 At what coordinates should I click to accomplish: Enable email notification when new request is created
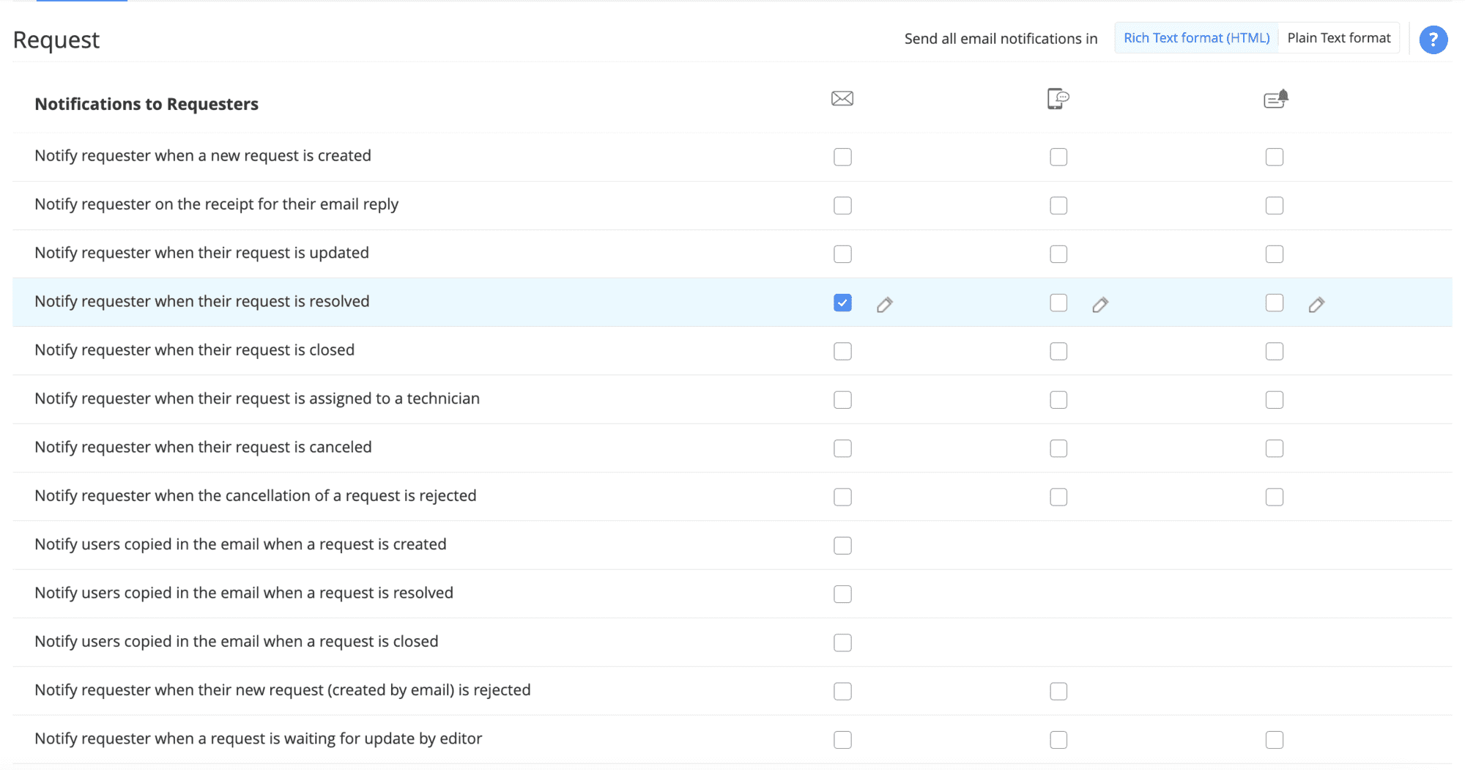tap(842, 157)
